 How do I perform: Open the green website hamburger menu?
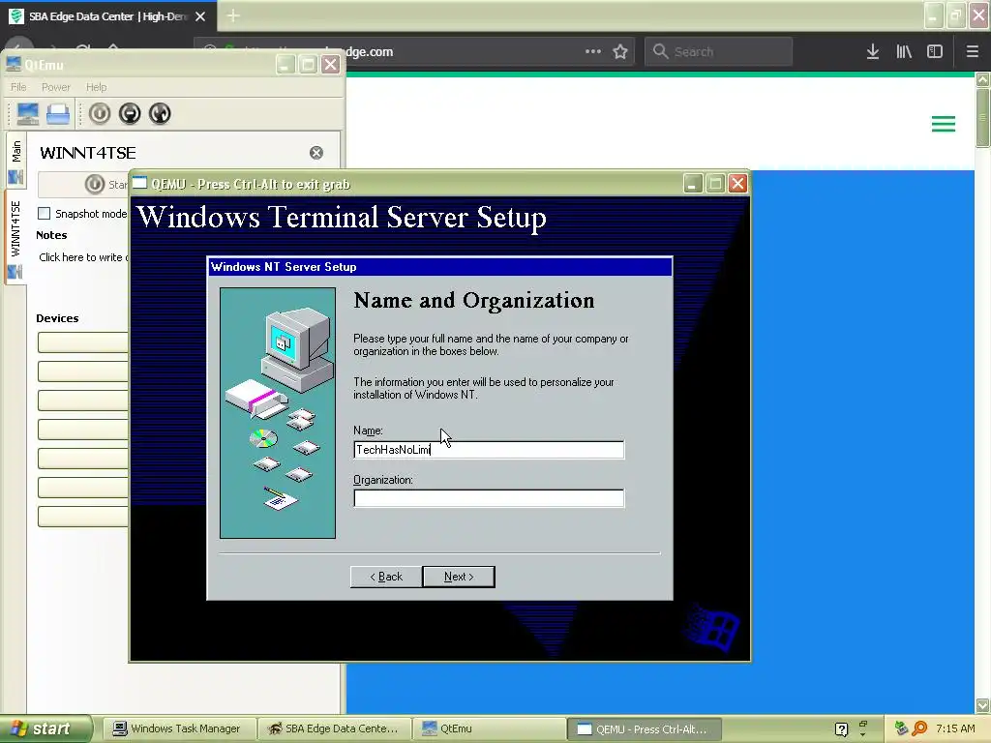pos(943,124)
